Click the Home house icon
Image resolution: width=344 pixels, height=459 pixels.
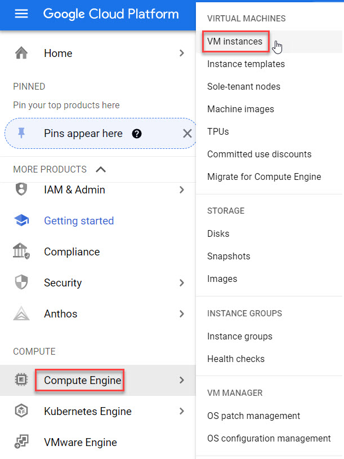click(x=21, y=53)
